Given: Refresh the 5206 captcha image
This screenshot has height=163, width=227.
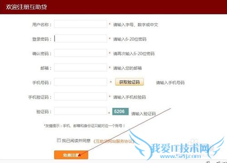Looking at the screenshot, I should (120, 111).
